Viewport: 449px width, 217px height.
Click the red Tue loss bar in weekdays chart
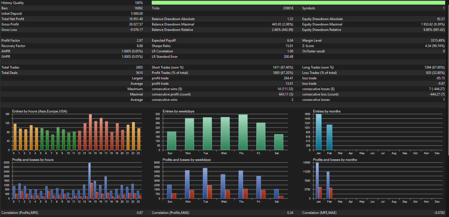coord(209,192)
